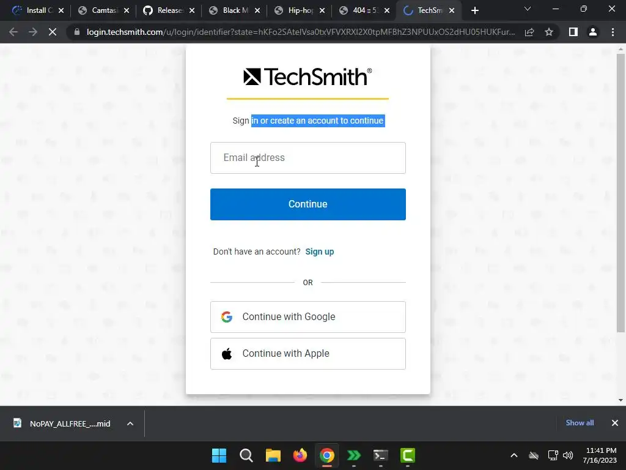
Task: Close the 404 tab
Action: (387, 10)
